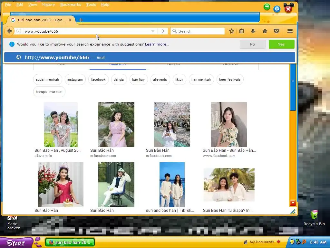Click the Suri Bao Han, August 26 title
330x248 pixels.
[x=58, y=150]
